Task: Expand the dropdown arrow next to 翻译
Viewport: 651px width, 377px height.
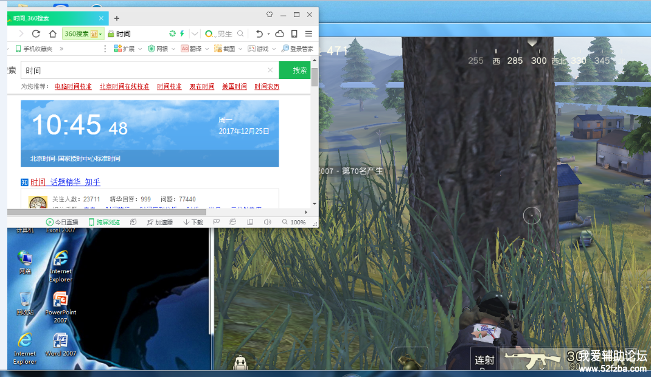Action: pos(207,49)
